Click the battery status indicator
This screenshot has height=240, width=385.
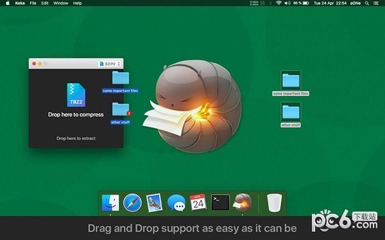pyautogui.click(x=301, y=3)
